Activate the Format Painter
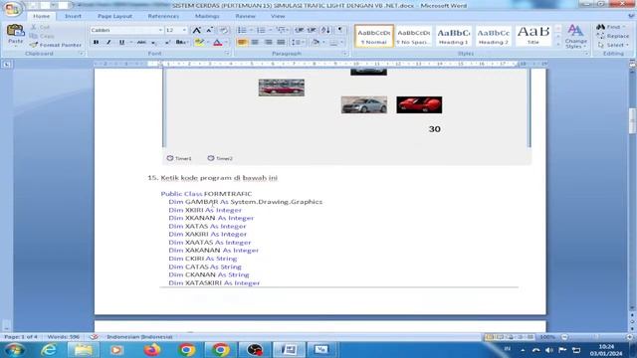The height and width of the screenshot is (358, 637). 56,45
